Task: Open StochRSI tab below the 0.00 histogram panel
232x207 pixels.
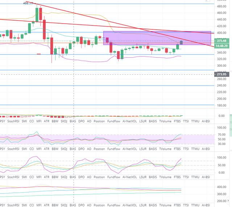Action: [13, 121]
